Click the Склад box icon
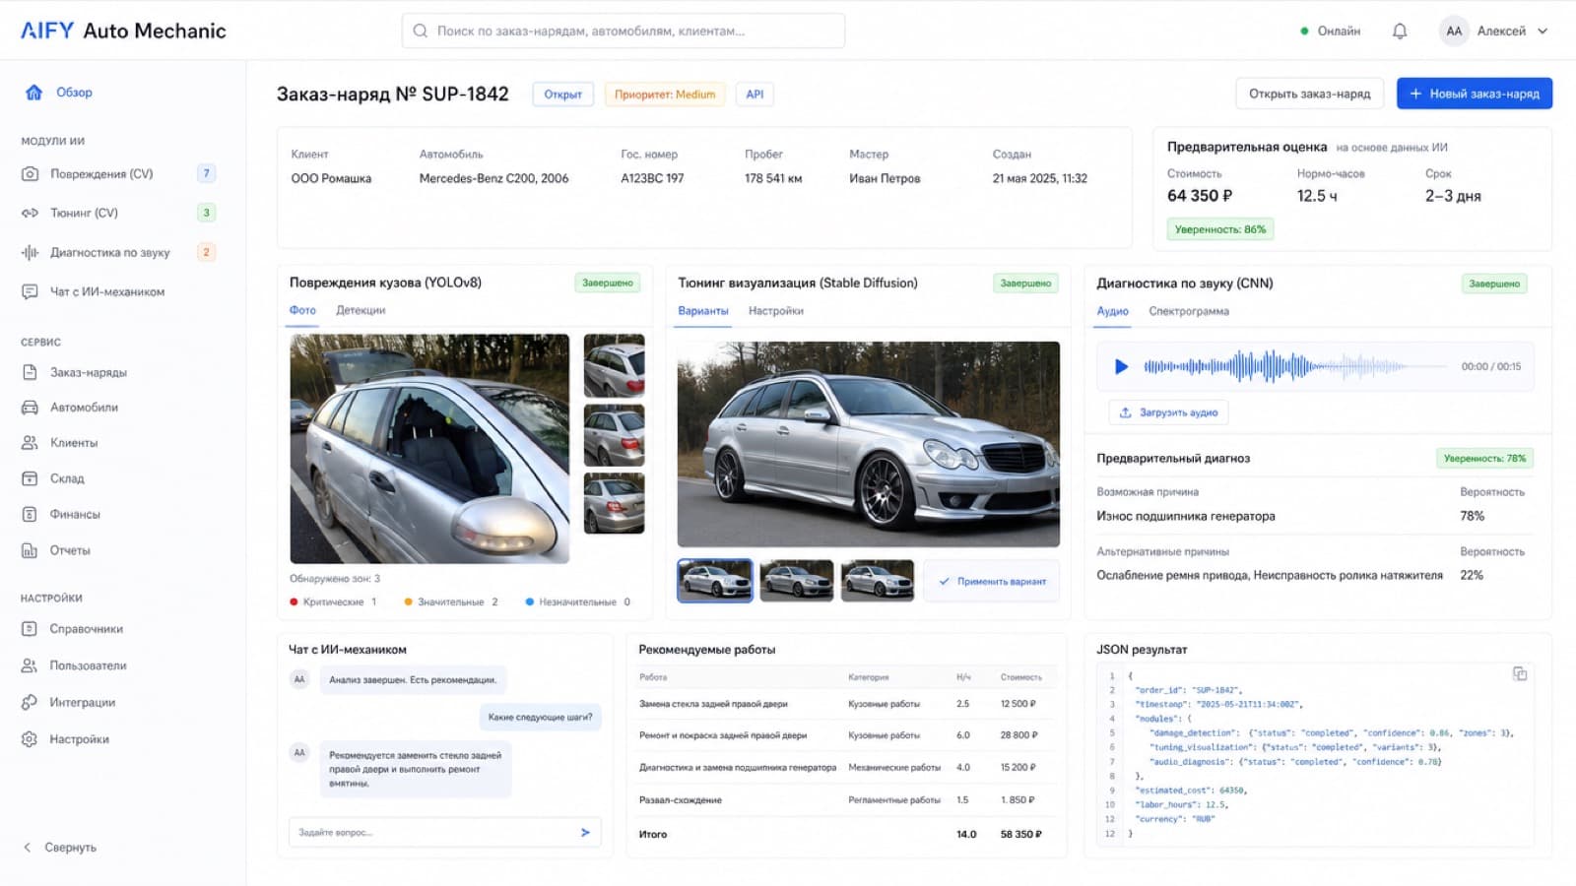 tap(30, 478)
